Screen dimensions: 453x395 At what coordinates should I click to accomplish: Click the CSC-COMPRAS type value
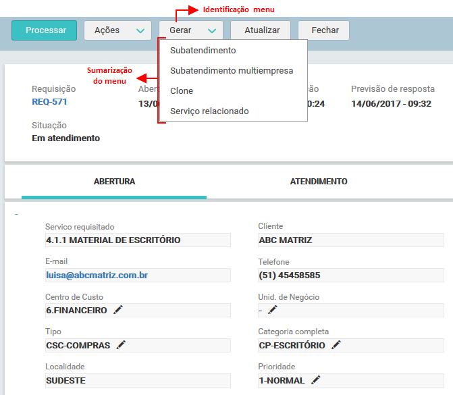pyautogui.click(x=78, y=345)
